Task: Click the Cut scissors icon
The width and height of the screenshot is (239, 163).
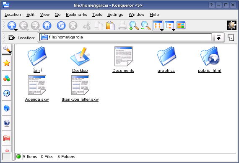Action: point(87,25)
